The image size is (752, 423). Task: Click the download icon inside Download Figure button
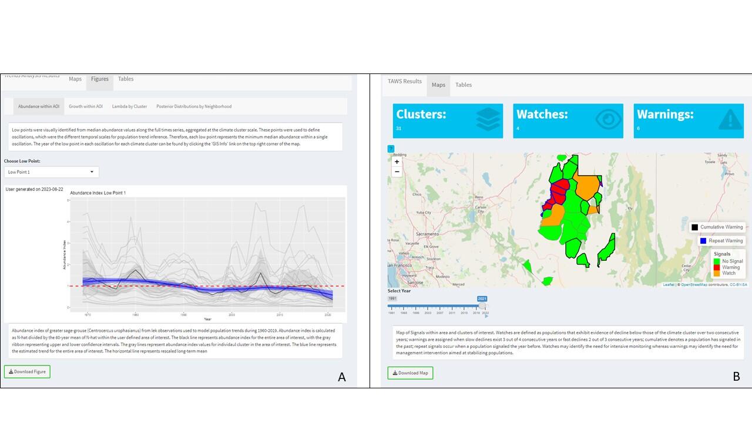10,371
